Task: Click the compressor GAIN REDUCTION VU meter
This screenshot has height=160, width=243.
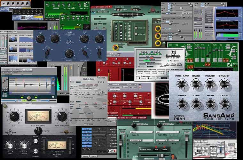Action: 38,116
